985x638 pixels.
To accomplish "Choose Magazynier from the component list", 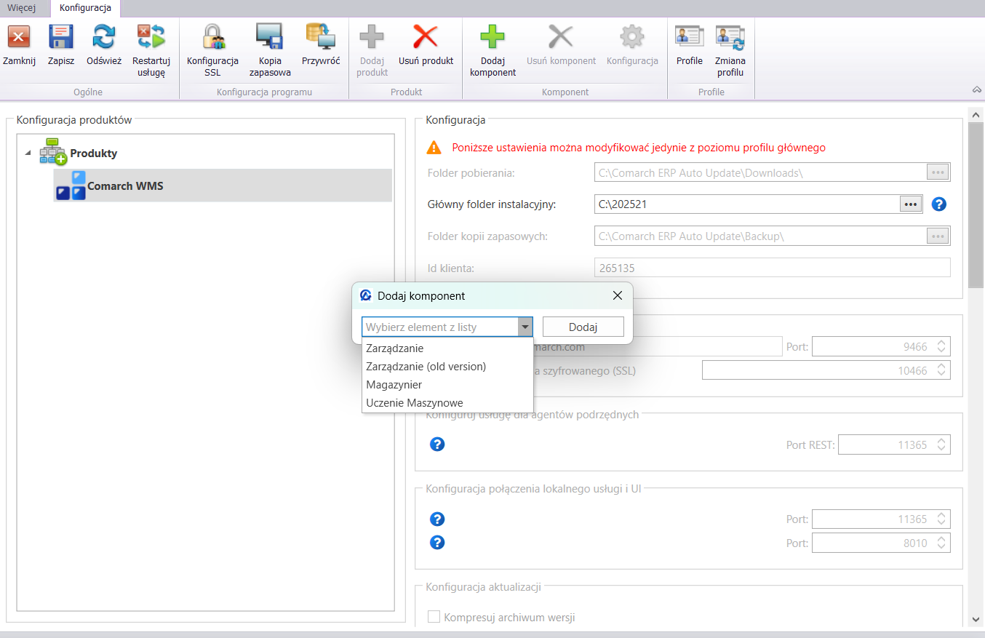I will coord(394,385).
